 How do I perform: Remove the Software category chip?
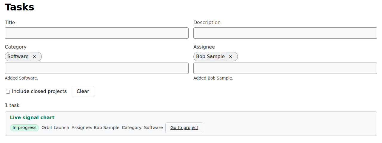[x=34, y=57]
